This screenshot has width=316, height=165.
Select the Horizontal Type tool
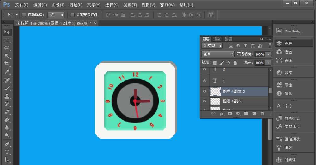click(x=7, y=152)
